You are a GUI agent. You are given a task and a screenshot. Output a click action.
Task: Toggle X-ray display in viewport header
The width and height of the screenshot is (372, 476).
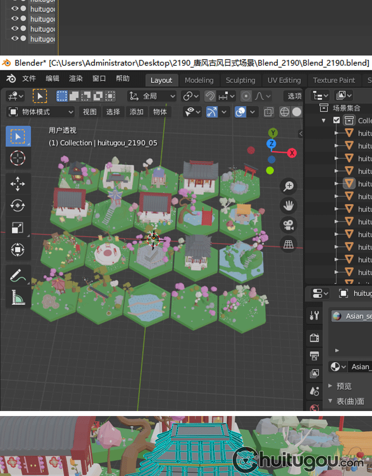point(268,112)
